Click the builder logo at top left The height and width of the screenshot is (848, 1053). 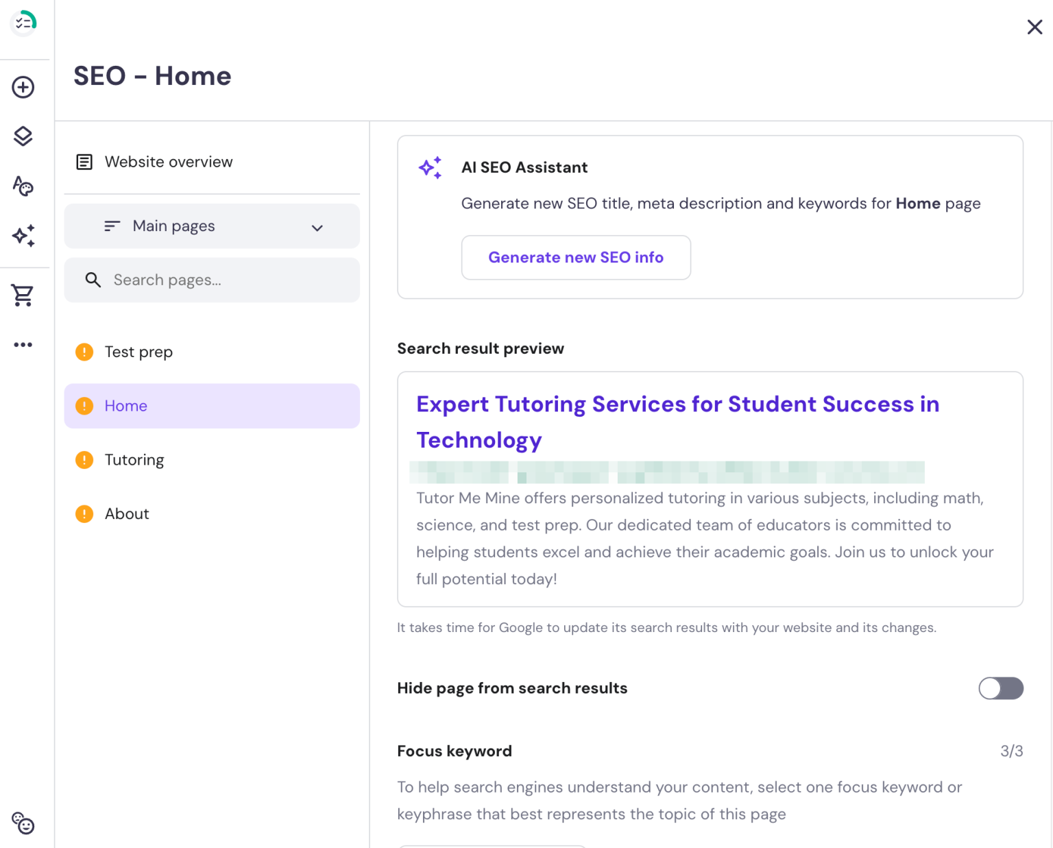(x=23, y=22)
